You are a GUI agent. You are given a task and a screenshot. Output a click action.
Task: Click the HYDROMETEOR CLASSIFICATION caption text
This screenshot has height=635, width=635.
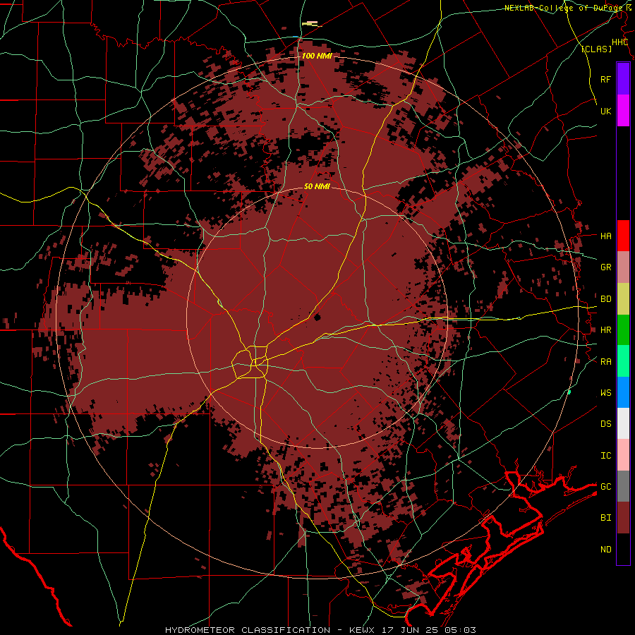point(248,630)
